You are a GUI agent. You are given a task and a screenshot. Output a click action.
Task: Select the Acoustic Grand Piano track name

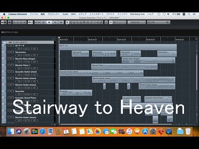[x=26, y=98]
